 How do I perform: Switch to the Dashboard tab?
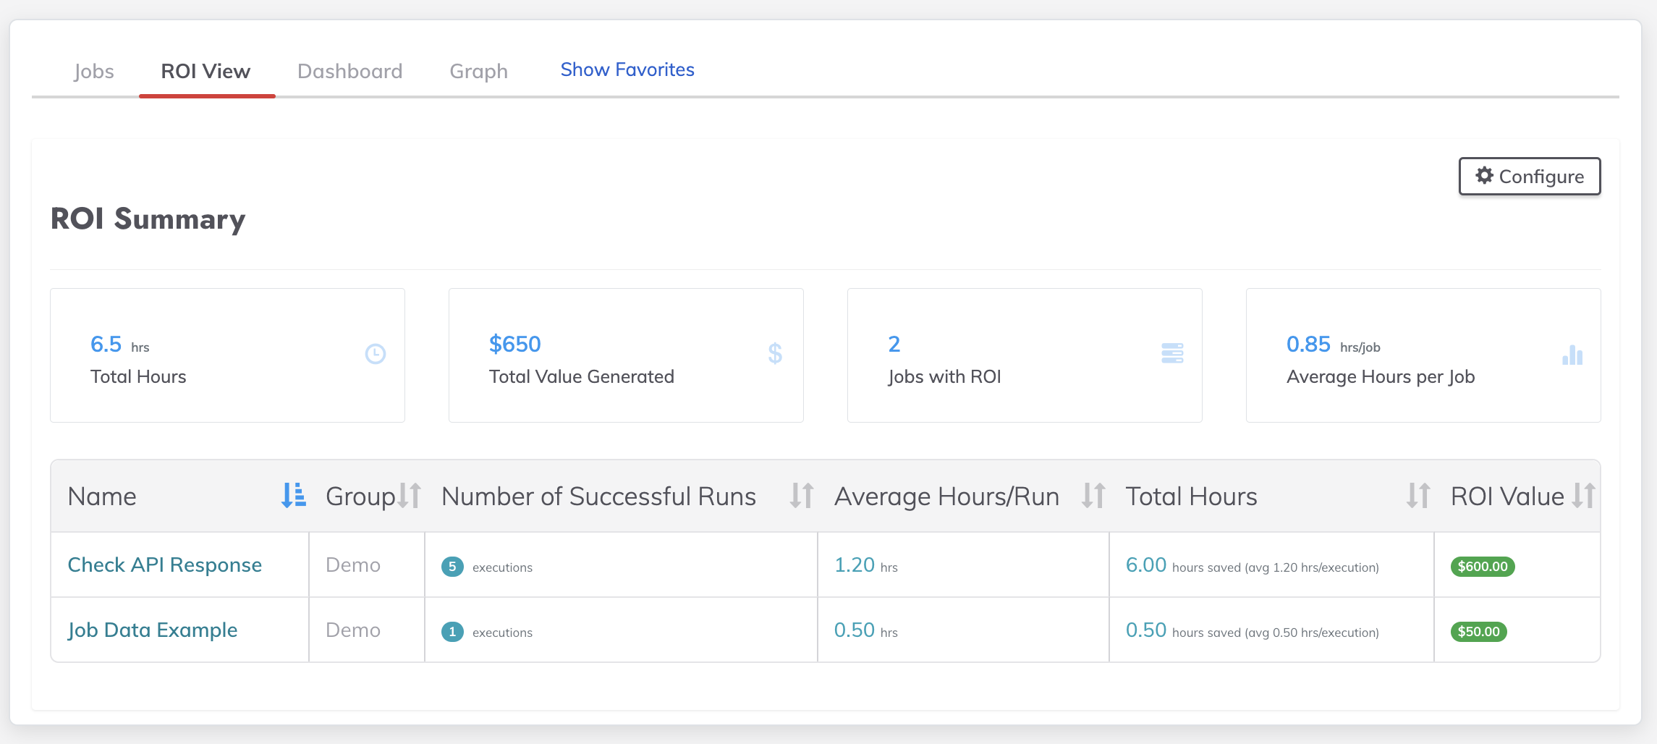(x=349, y=70)
